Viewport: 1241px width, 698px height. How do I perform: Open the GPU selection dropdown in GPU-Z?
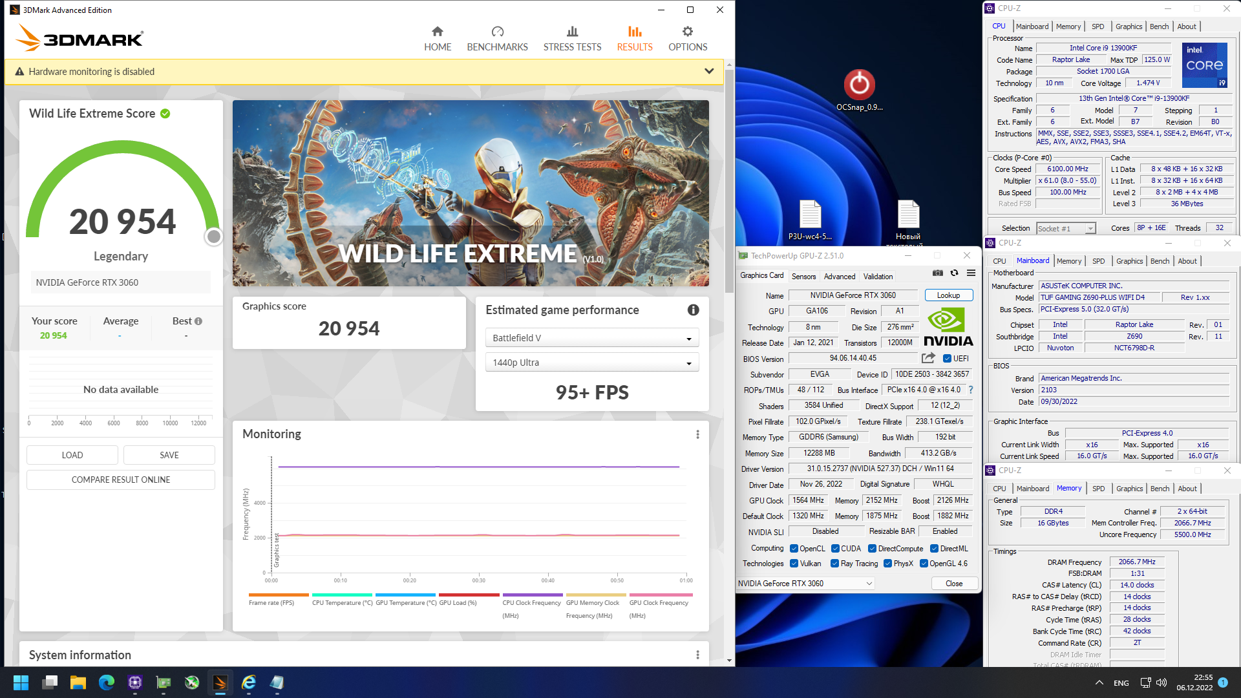coord(805,584)
